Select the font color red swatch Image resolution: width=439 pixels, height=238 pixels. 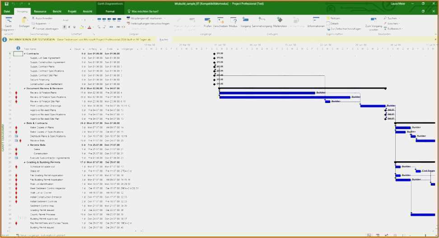(89, 27)
